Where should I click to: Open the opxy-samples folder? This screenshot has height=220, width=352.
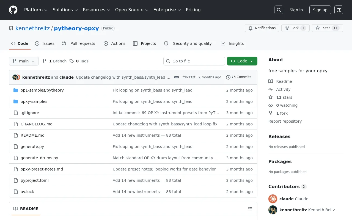(x=34, y=101)
